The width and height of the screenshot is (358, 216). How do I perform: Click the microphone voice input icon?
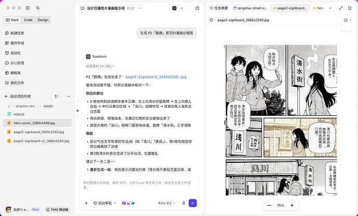click(184, 203)
